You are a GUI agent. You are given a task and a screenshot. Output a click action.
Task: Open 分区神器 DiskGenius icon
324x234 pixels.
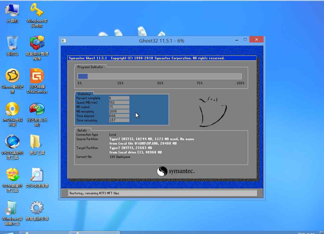pyautogui.click(x=37, y=81)
